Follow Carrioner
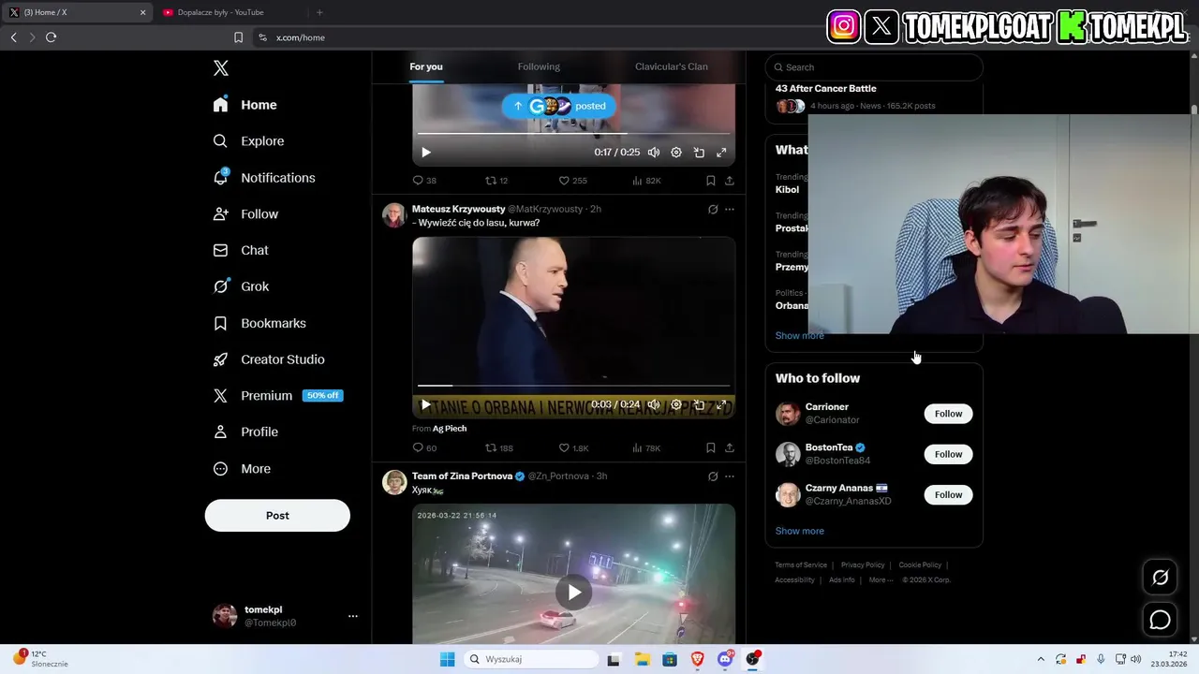Image resolution: width=1199 pixels, height=674 pixels. tap(948, 414)
